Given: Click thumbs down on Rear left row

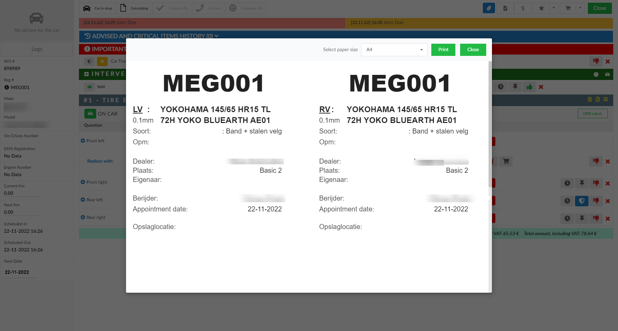Looking at the screenshot, I should point(596,201).
